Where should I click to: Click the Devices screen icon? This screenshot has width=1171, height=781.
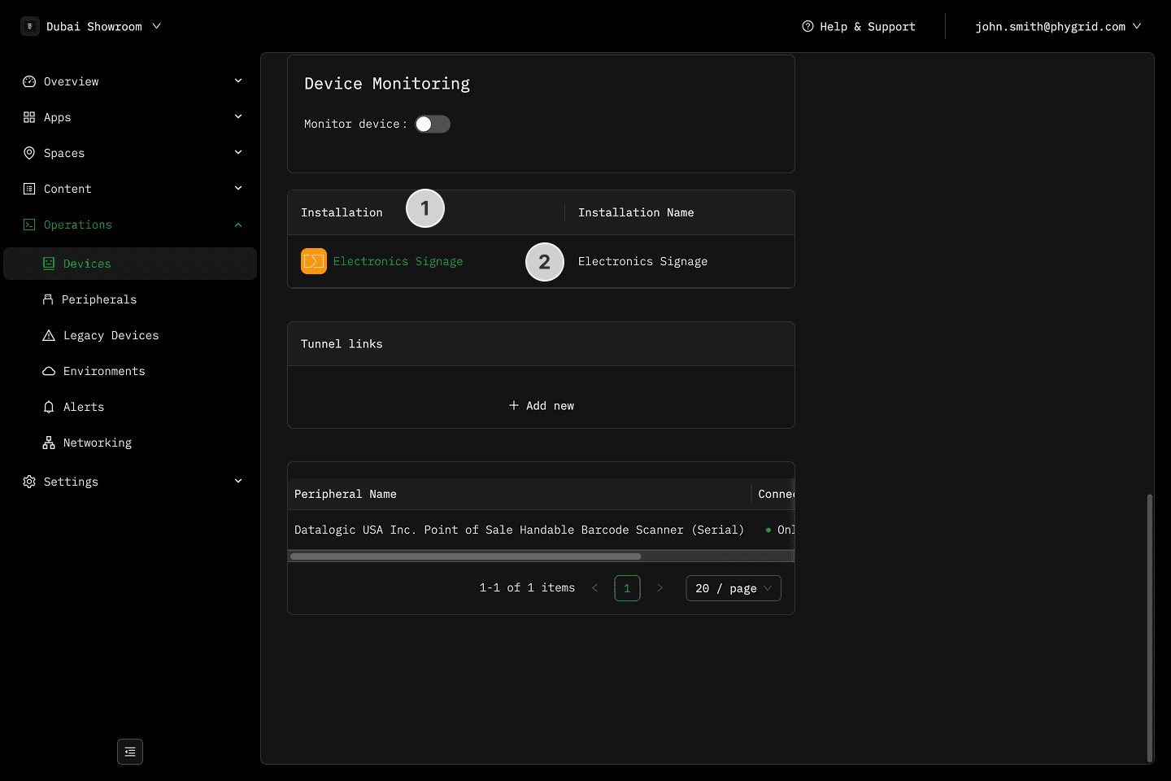49,264
